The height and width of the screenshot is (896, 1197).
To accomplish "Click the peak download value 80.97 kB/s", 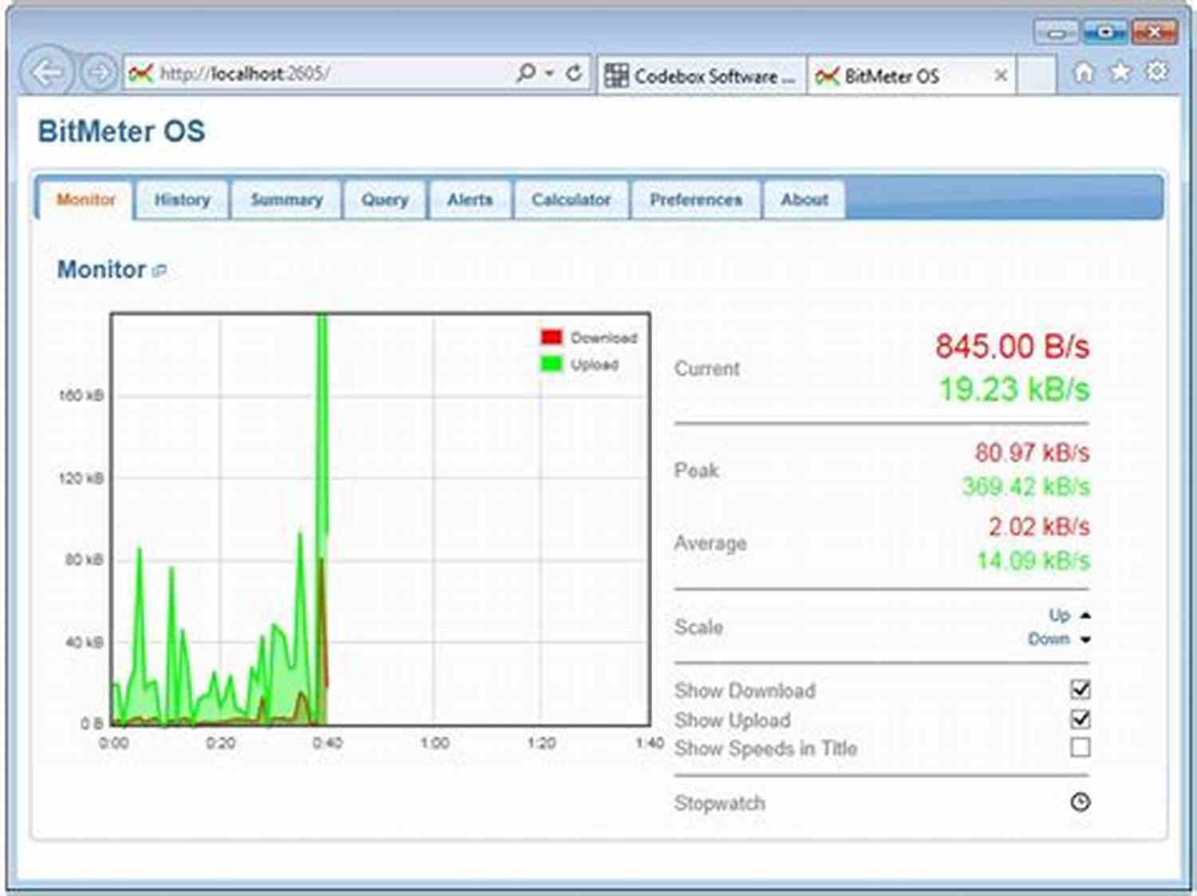I will pos(1032,452).
